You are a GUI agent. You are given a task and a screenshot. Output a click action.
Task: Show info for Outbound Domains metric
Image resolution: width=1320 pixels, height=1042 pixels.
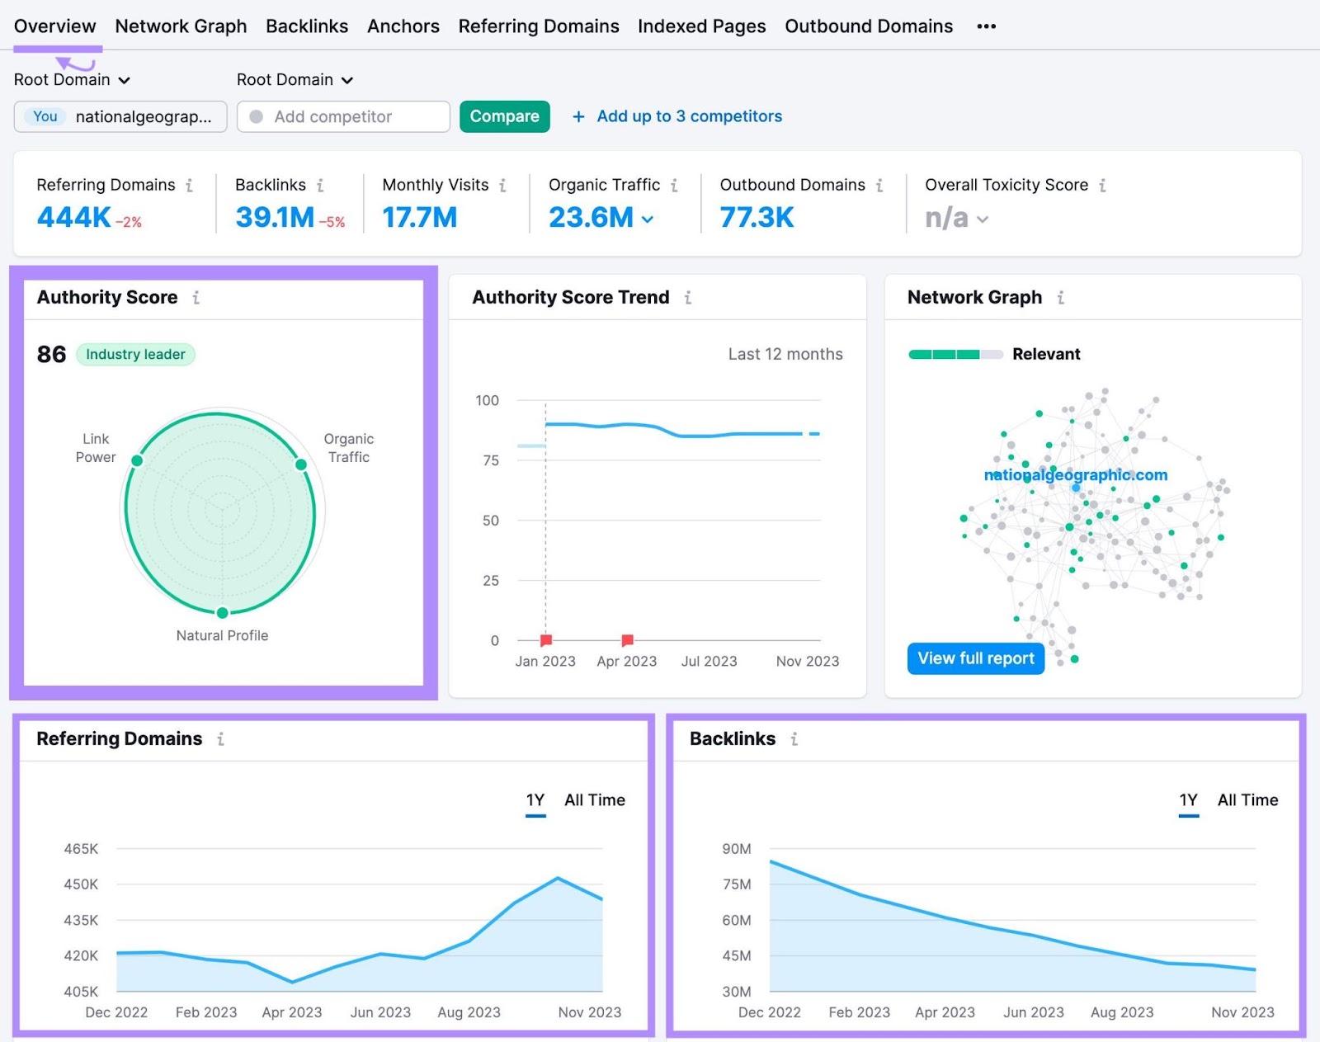pos(879,186)
